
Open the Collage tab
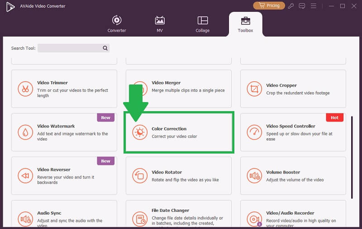[203, 24]
